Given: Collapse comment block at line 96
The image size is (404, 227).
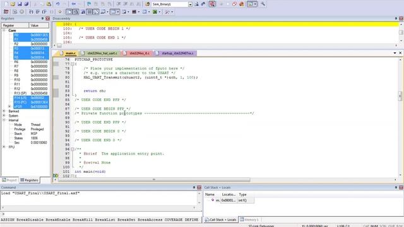Looking at the screenshot, I should point(73,149).
